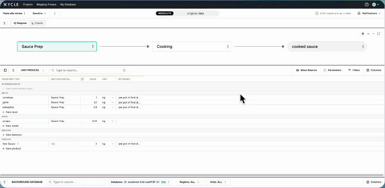
Task: Switch to the Diagram tab
Action: pyautogui.click(x=20, y=23)
